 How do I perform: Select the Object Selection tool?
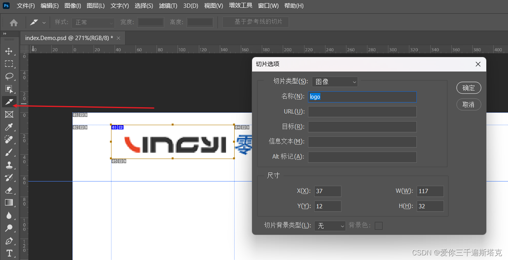pos(9,89)
